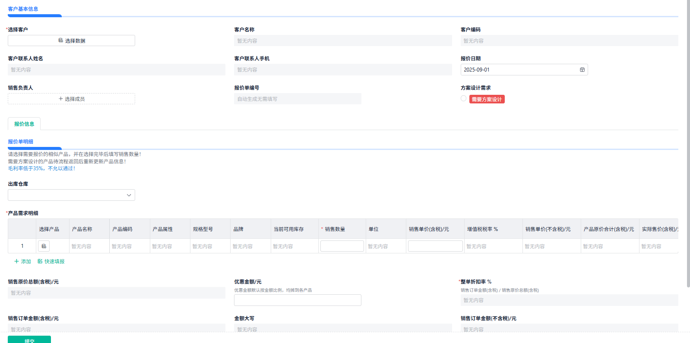Click the 优惠金额/元 input field
690x343 pixels.
298,300
